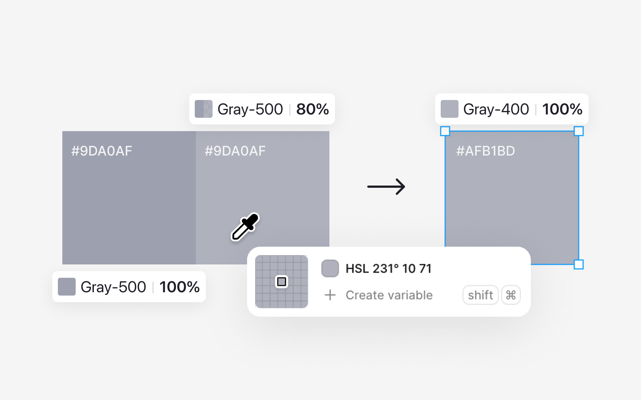
Task: Click the plus icon beside Create variable
Action: [x=330, y=295]
